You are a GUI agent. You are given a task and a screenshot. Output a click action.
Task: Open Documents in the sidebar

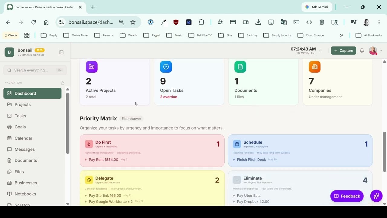[32, 160]
